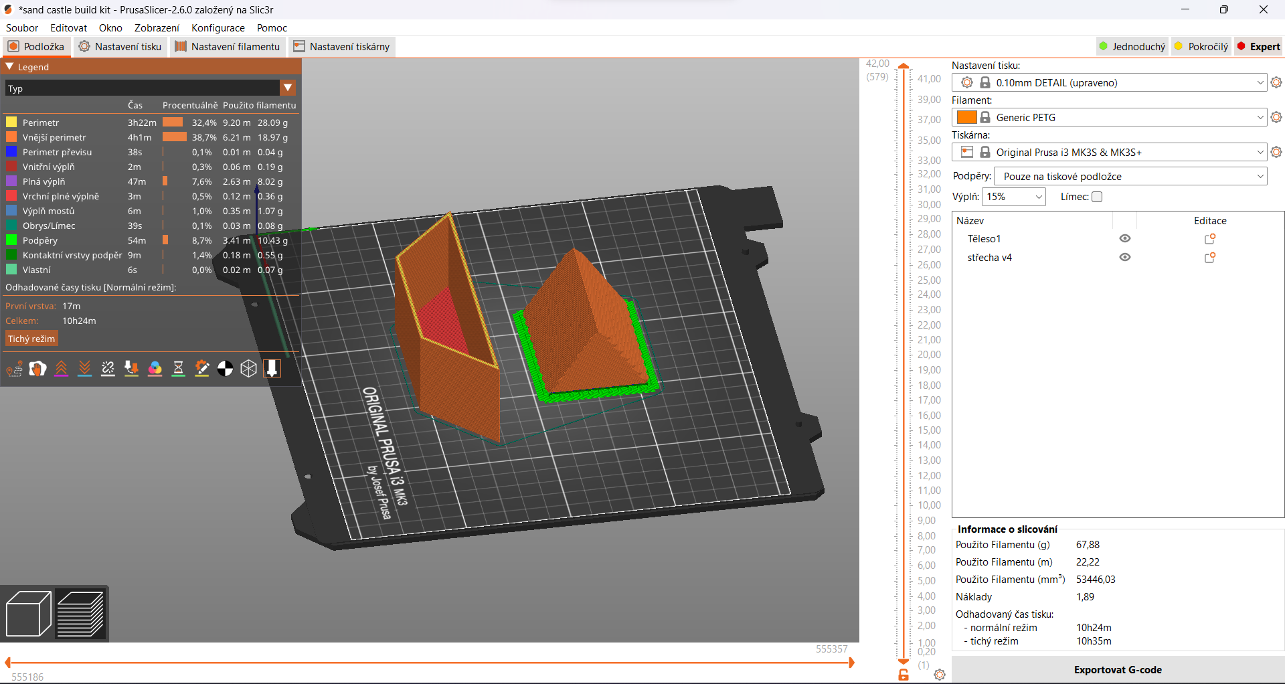Switch to 3D editor view cube
The image size is (1285, 684).
point(28,613)
